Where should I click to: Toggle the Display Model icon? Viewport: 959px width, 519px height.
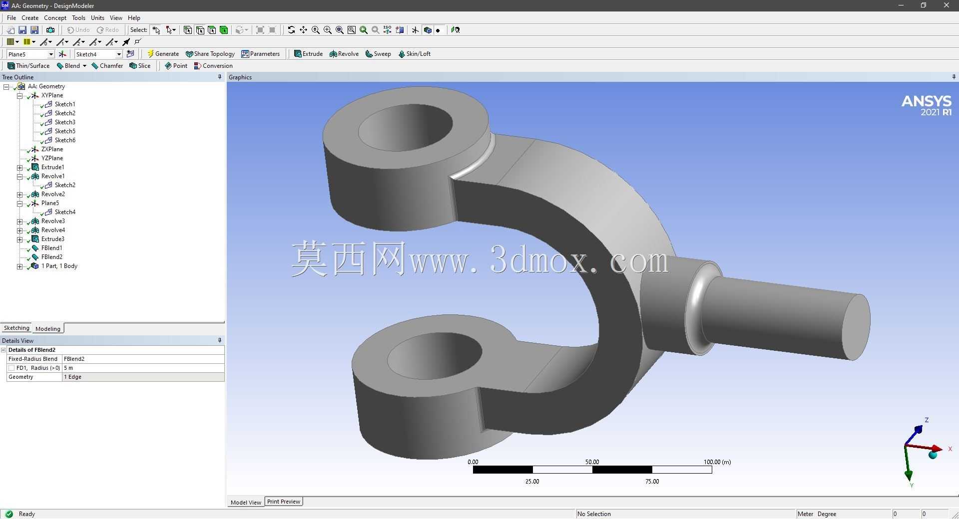click(x=428, y=30)
